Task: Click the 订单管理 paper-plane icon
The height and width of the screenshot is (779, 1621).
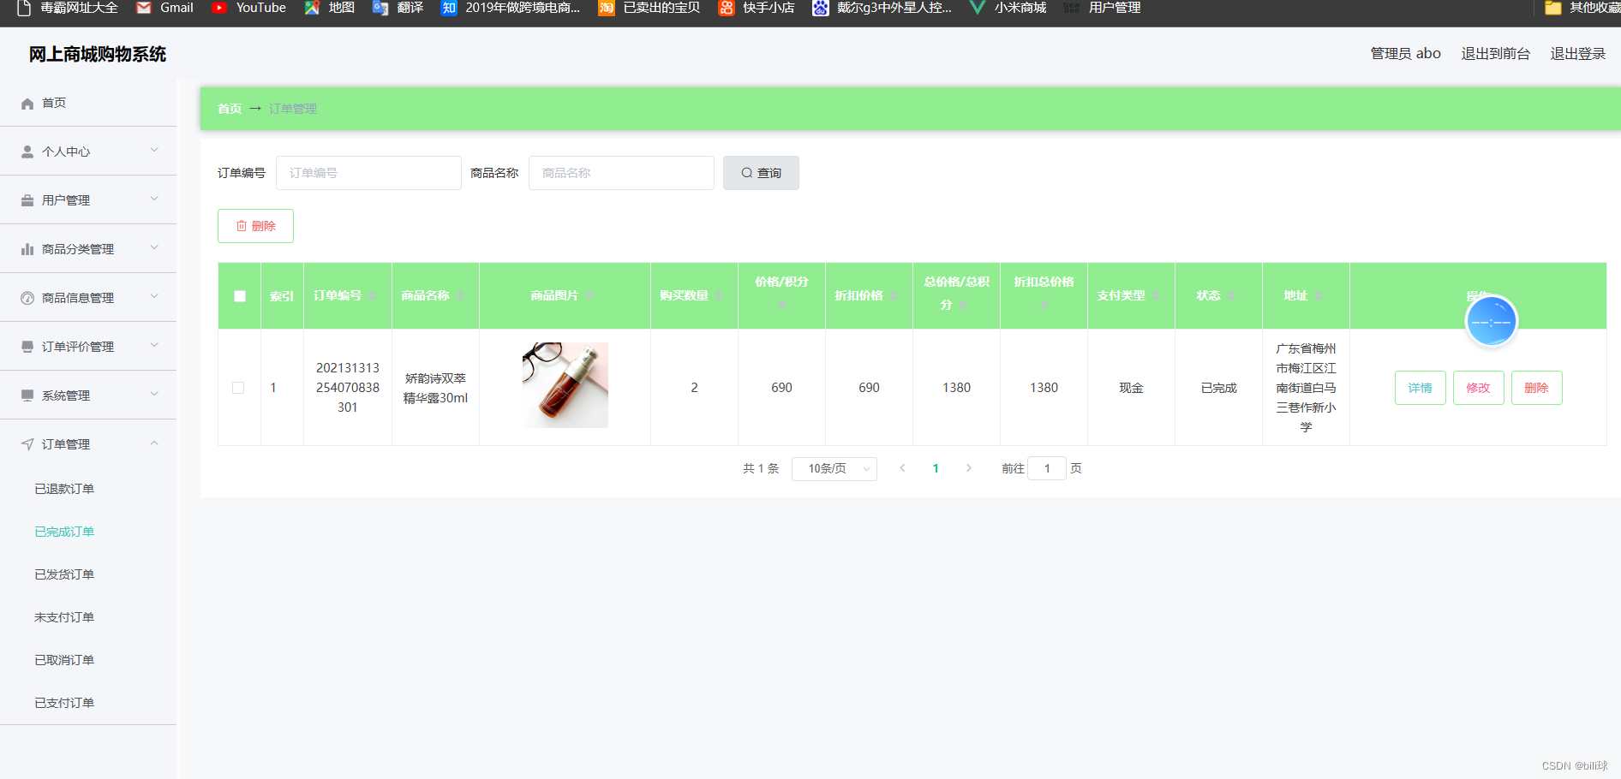Action: 27,443
